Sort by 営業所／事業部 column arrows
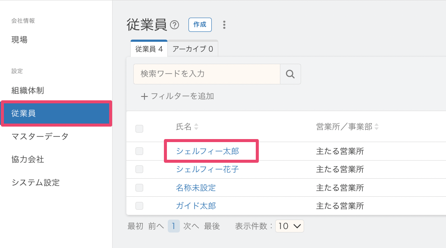The width and height of the screenshot is (446, 248). tap(377, 127)
